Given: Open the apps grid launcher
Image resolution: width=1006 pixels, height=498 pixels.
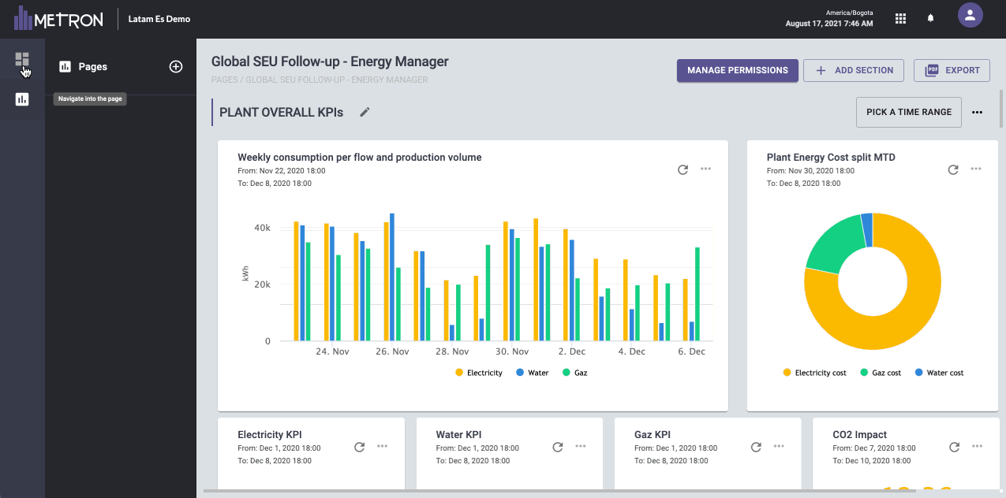Looking at the screenshot, I should pos(900,18).
